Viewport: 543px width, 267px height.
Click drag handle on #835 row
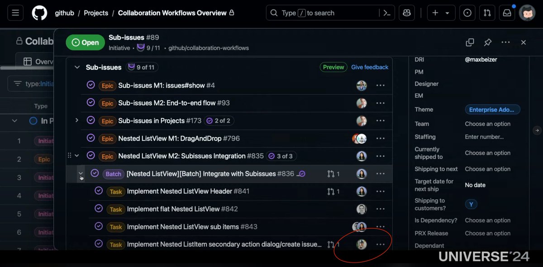click(x=69, y=156)
